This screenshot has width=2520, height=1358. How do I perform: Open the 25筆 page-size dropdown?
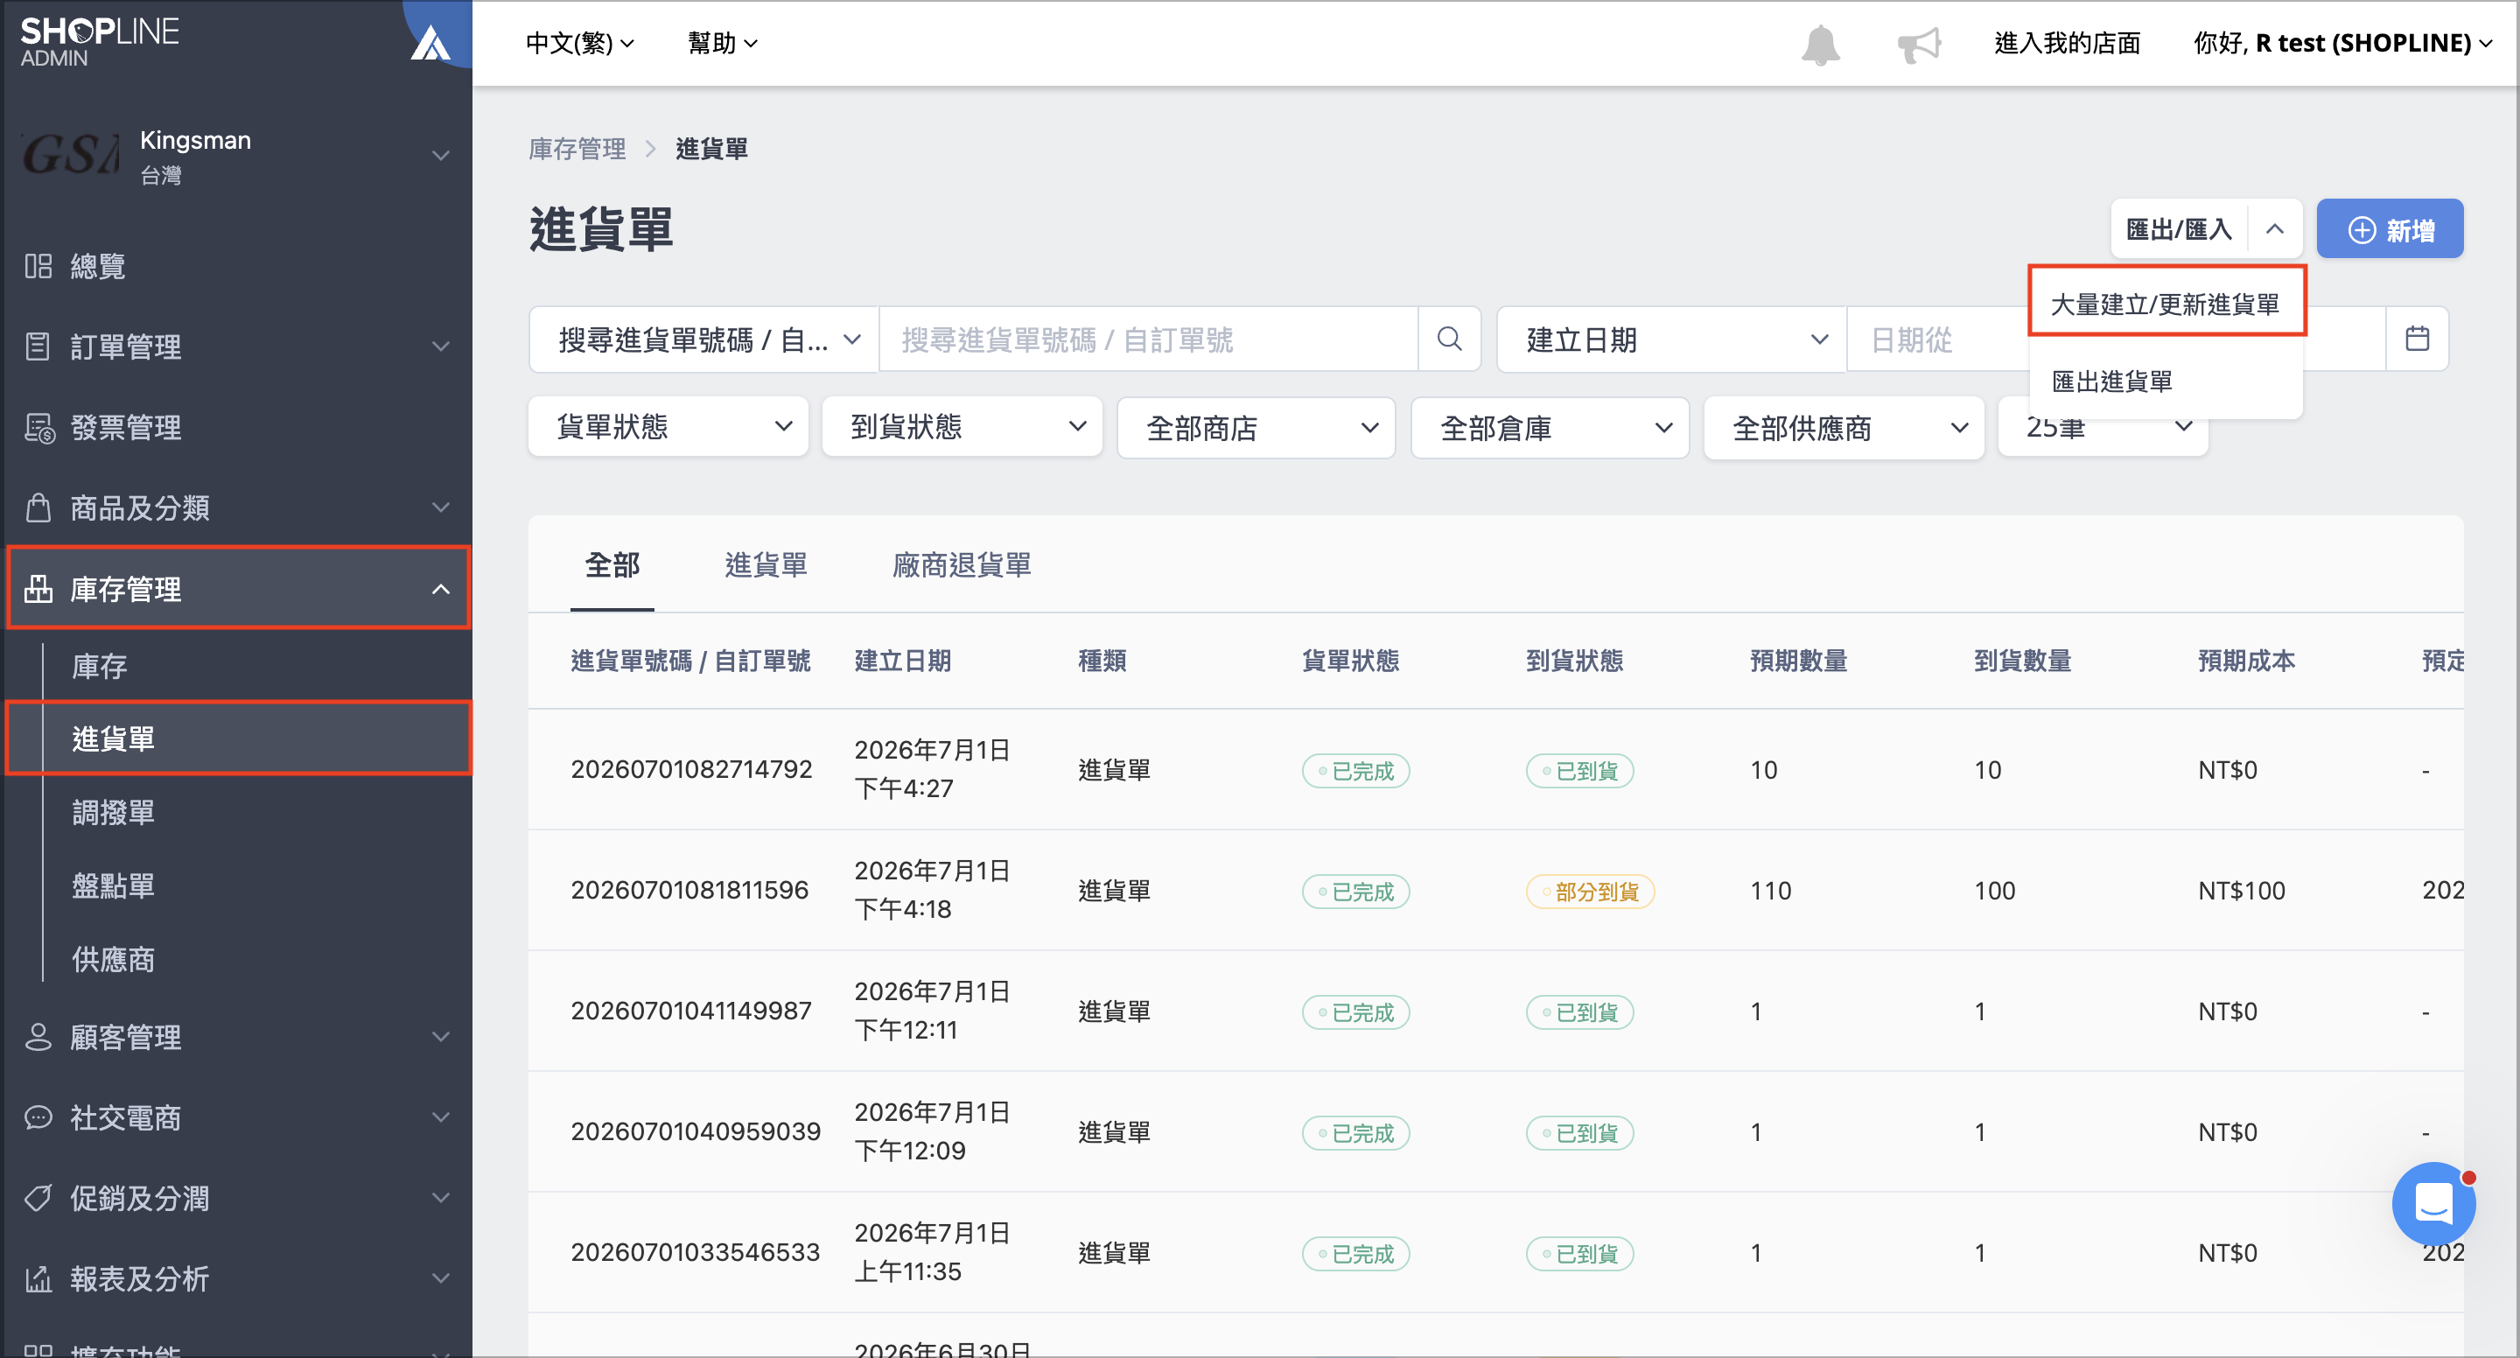2103,428
